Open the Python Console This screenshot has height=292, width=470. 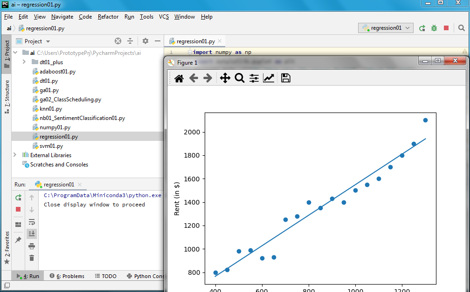(x=145, y=276)
